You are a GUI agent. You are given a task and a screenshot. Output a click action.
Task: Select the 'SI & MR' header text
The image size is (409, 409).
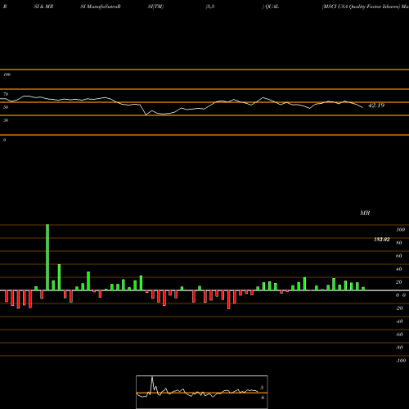[x=43, y=7]
